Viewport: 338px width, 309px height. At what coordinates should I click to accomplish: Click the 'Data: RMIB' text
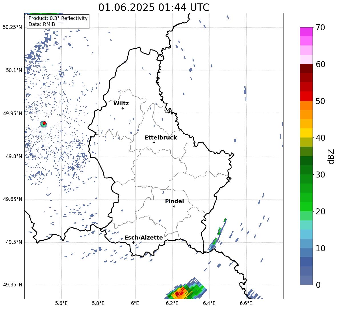click(42, 24)
